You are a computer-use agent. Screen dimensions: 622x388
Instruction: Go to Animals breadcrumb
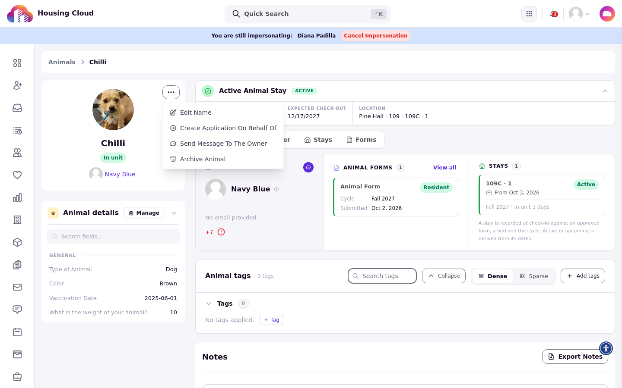62,62
